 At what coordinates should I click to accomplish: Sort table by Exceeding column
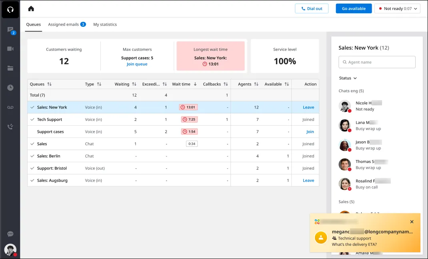click(x=165, y=84)
